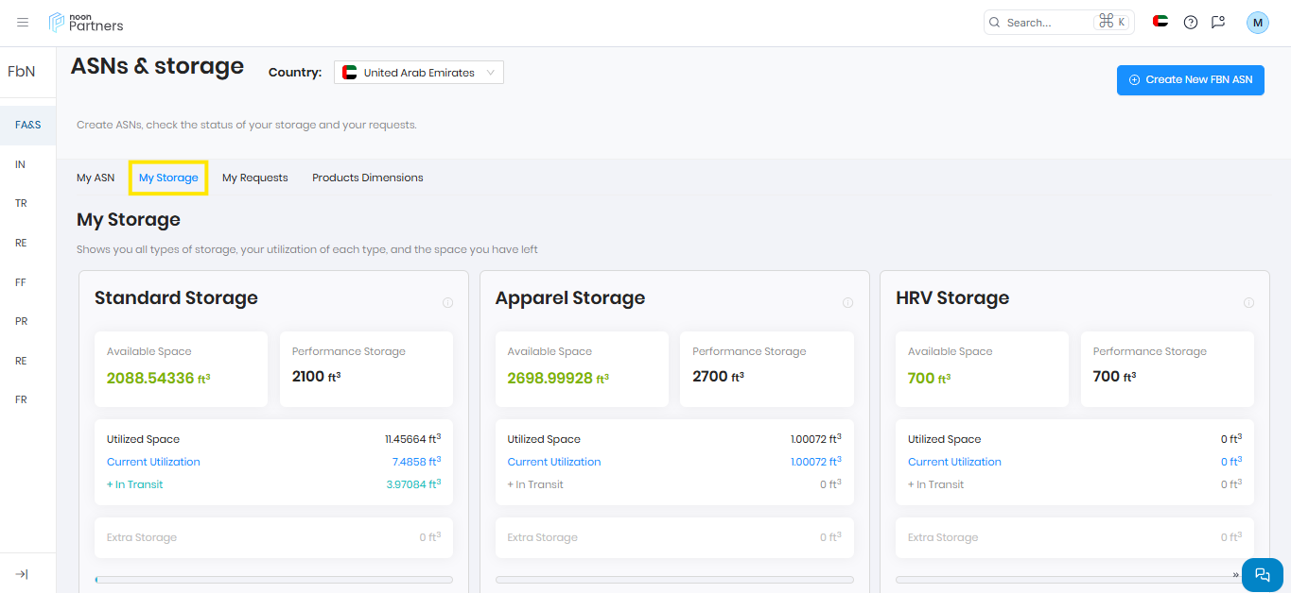Click Standard Storage info icon

click(447, 303)
